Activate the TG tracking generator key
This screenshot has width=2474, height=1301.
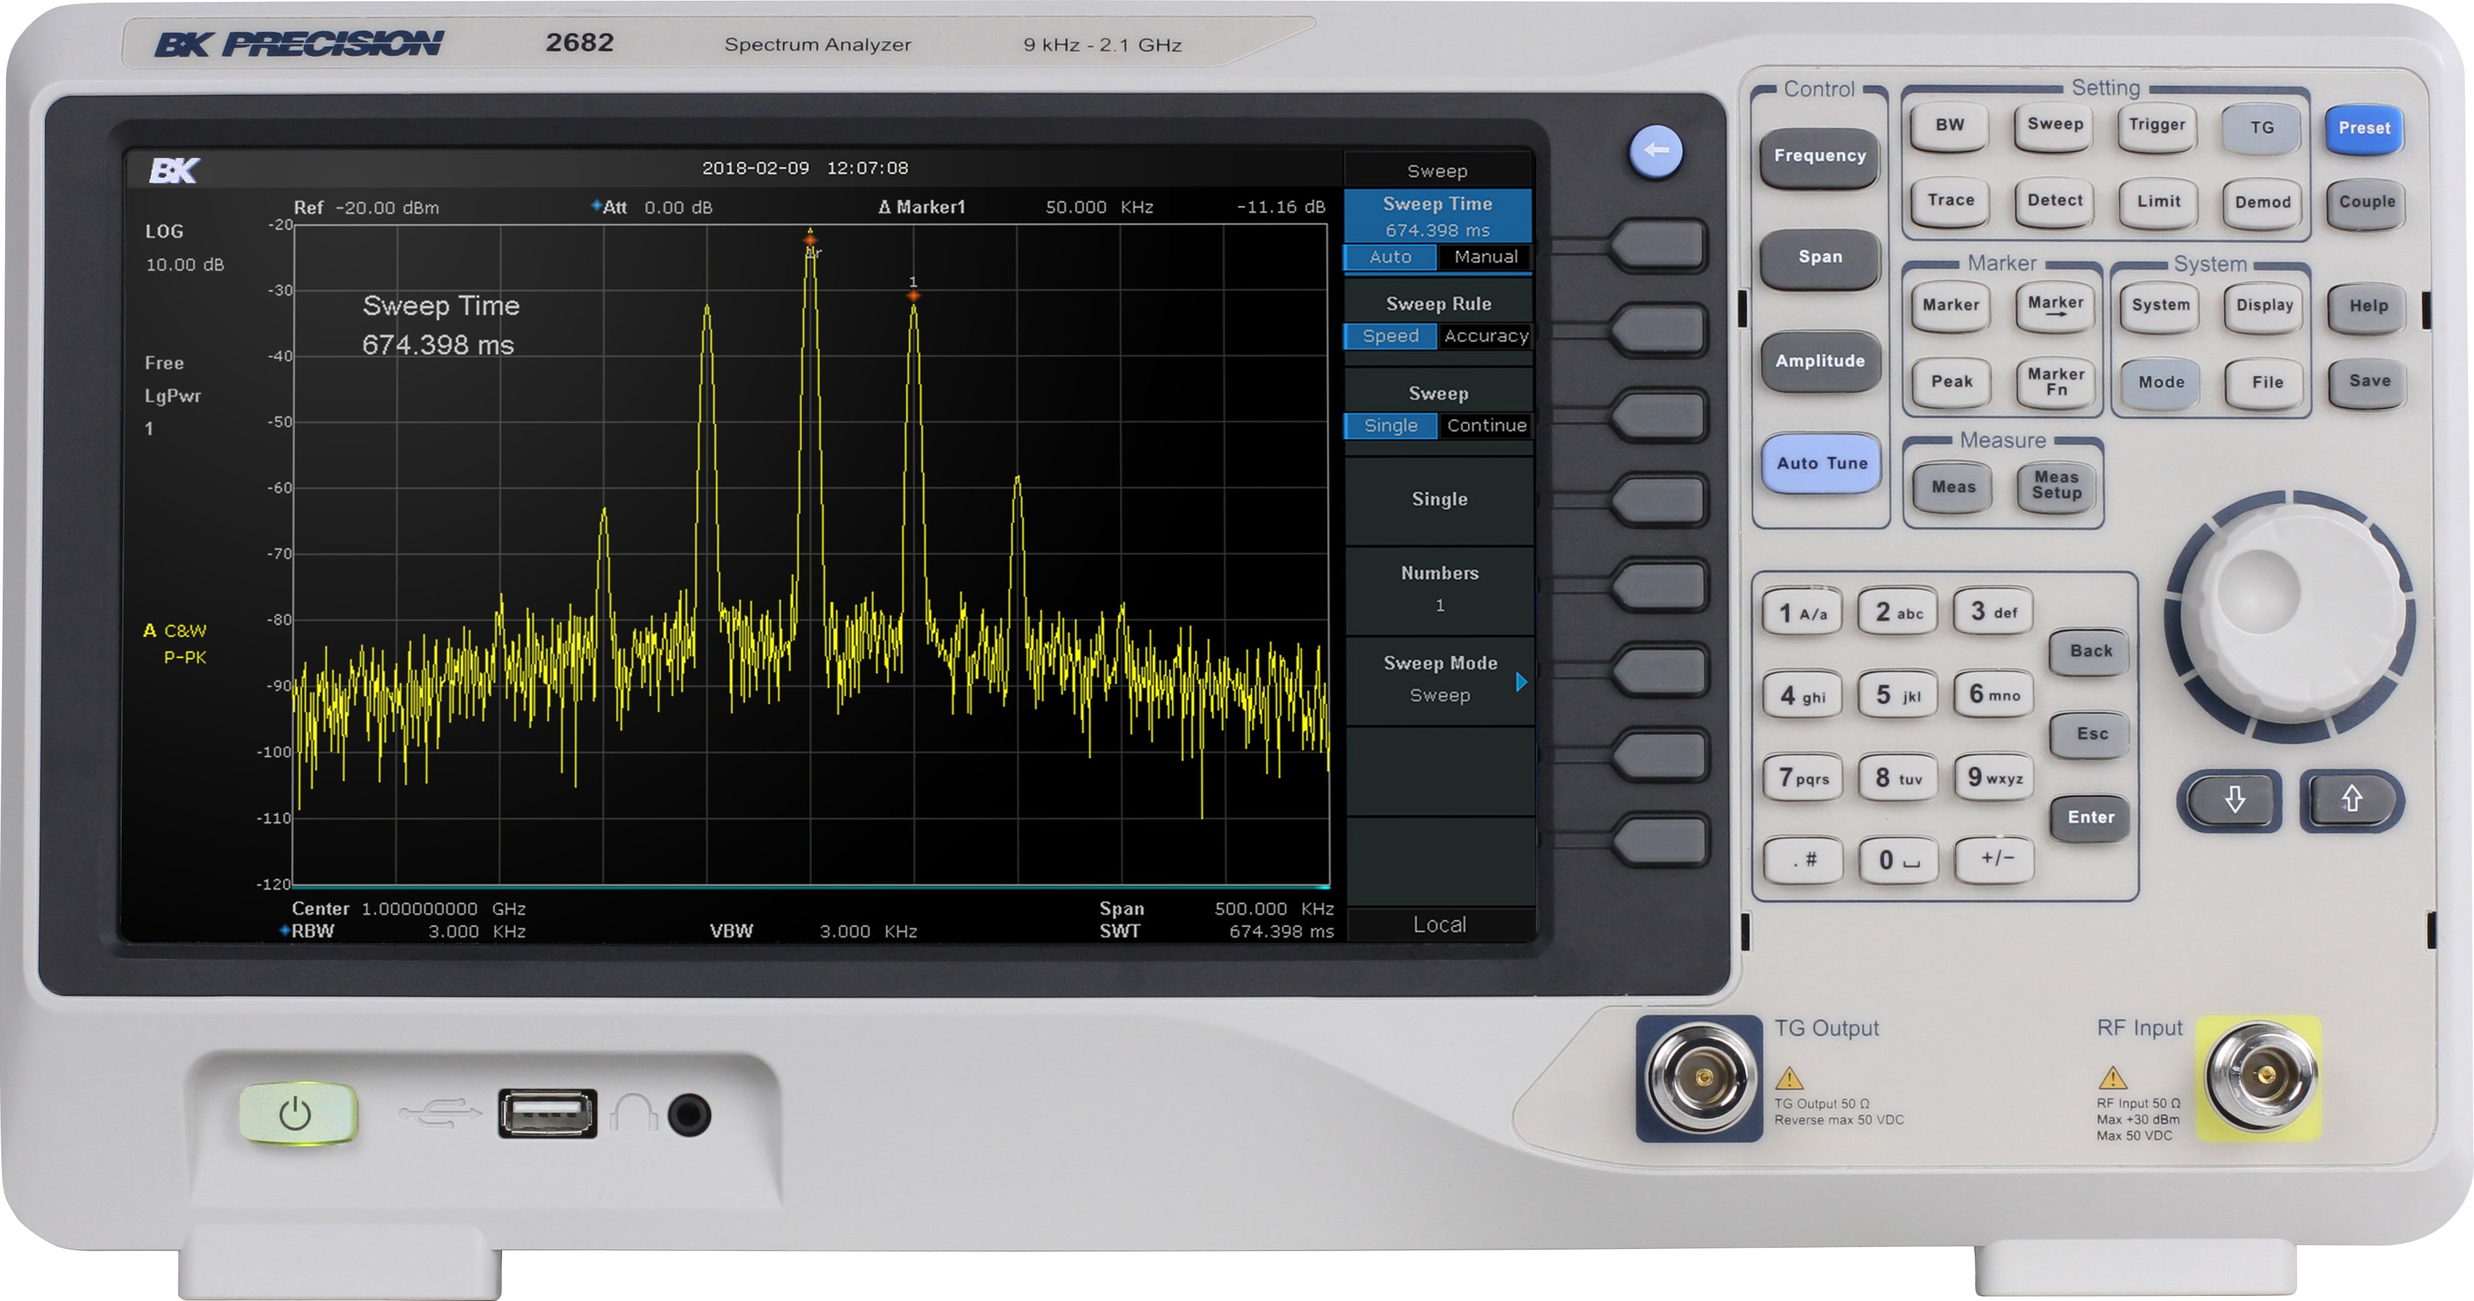pos(2261,129)
